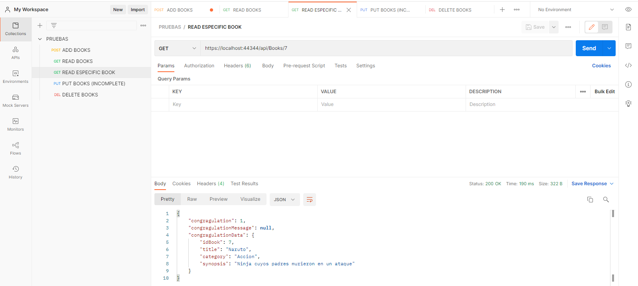Switch to build mode pencil icon

pyautogui.click(x=592, y=27)
